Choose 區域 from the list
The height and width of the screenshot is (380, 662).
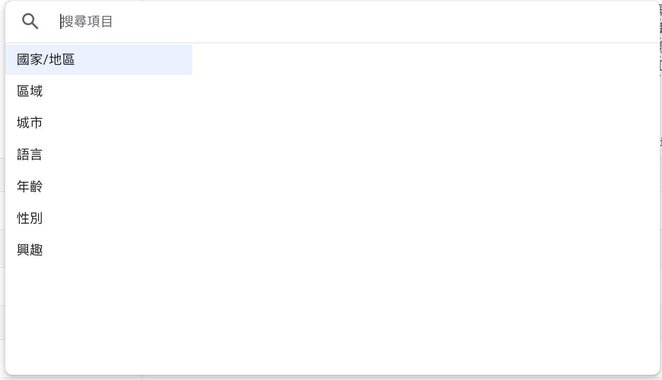point(30,91)
